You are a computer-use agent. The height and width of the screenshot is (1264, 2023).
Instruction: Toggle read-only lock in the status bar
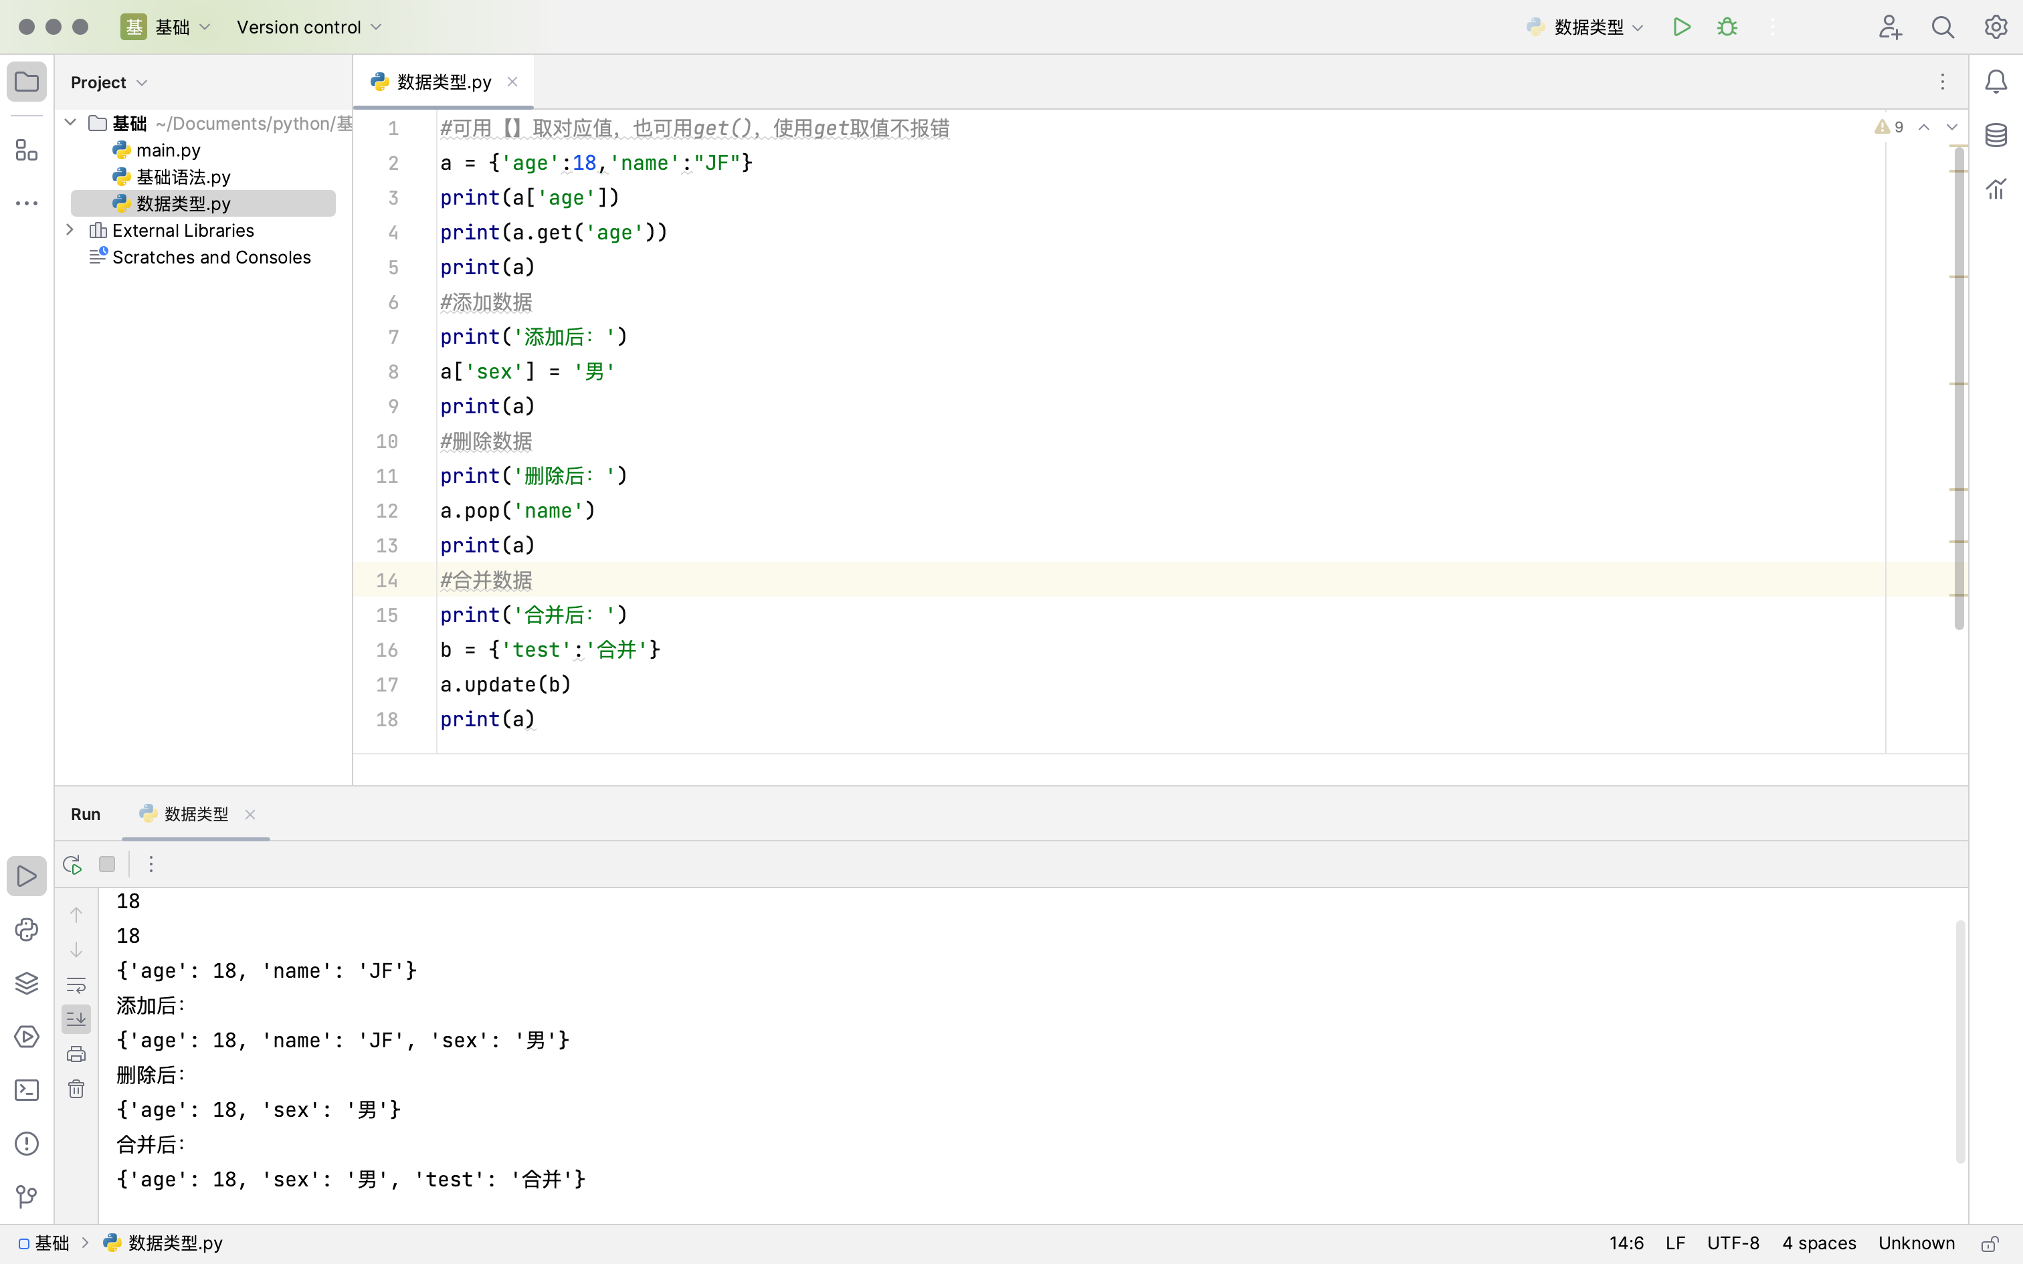tap(1990, 1244)
